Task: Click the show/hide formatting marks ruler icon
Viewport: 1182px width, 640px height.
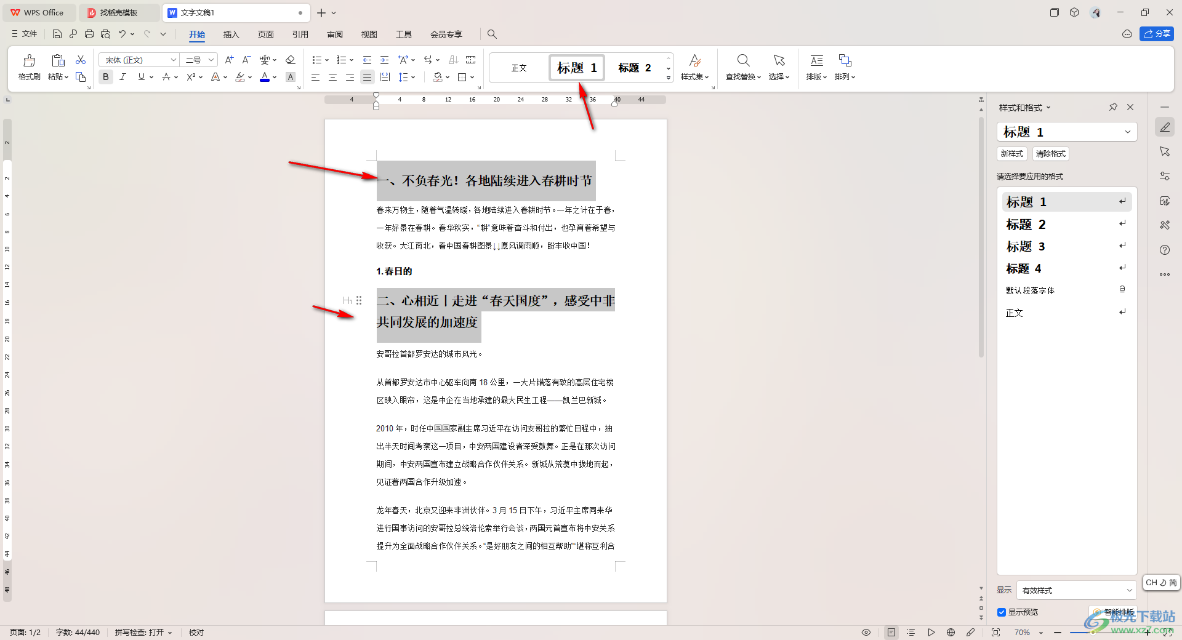Action: tap(471, 60)
